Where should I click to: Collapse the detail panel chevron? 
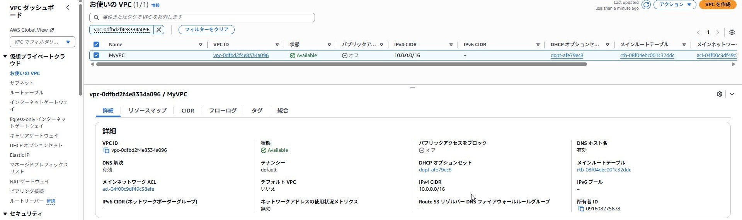[732, 94]
